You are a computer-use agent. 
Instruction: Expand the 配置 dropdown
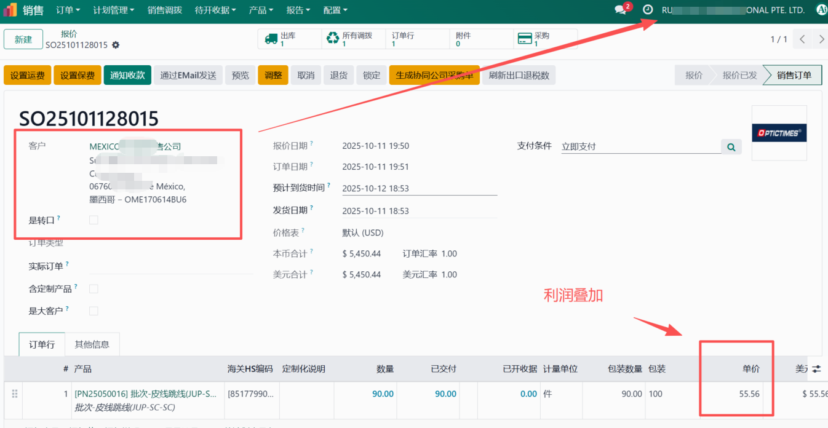pyautogui.click(x=335, y=9)
